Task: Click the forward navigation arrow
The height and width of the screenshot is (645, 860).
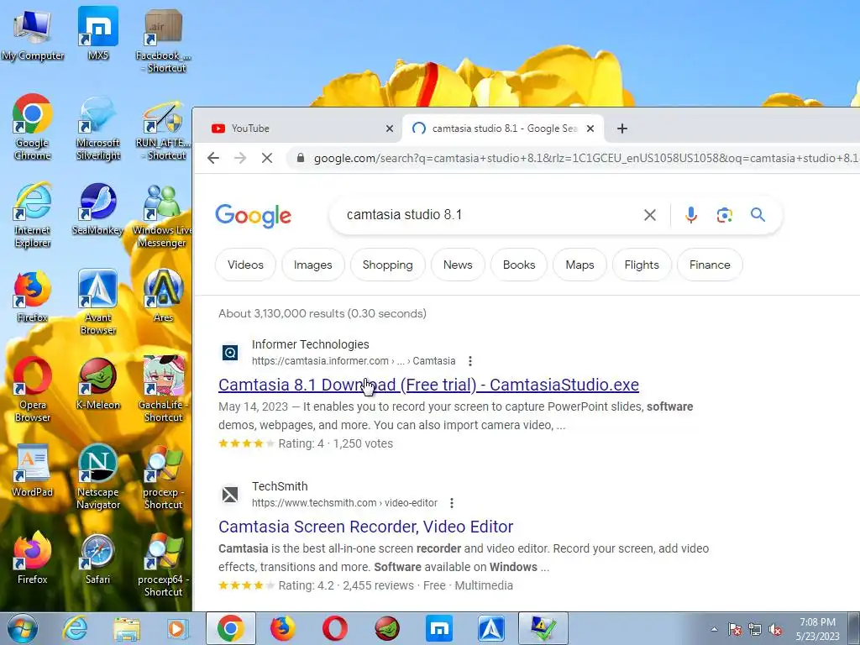Action: pyautogui.click(x=240, y=158)
